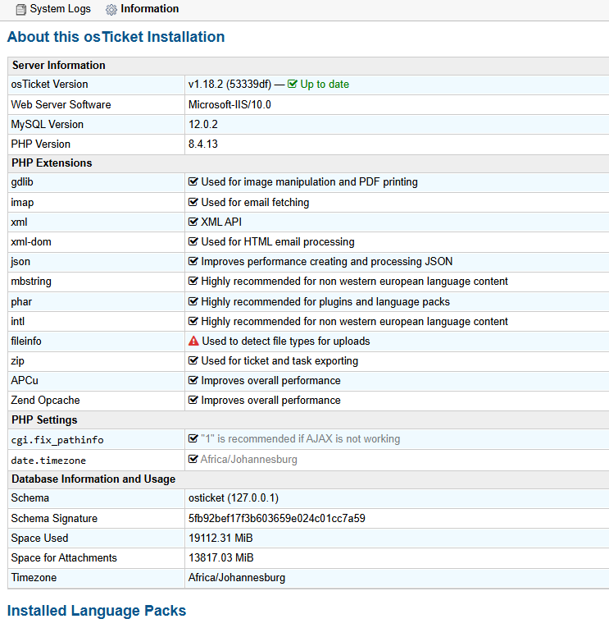The width and height of the screenshot is (609, 628).
Task: Click the APCu check mark icon
Action: pos(193,381)
